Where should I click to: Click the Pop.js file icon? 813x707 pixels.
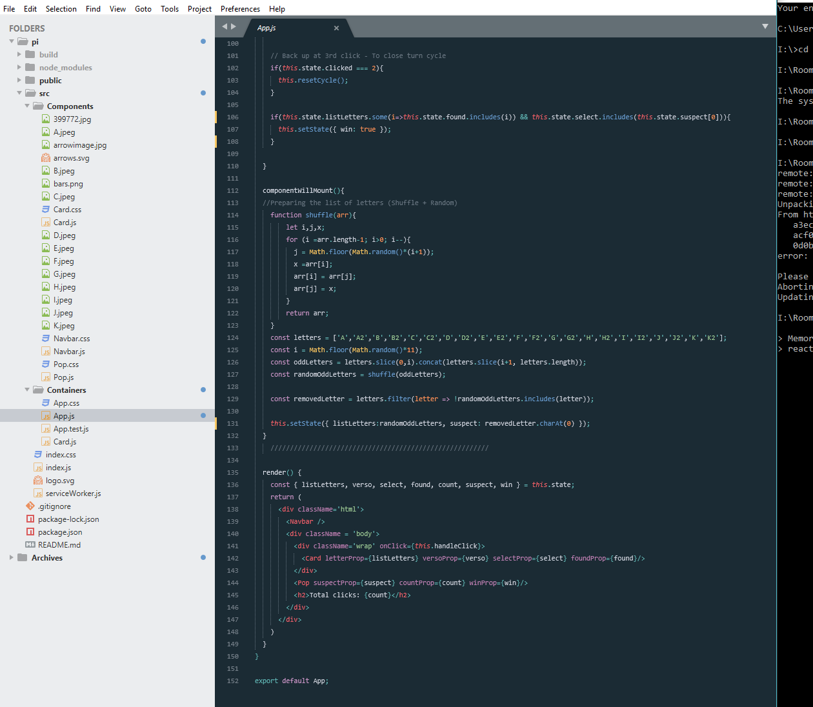pyautogui.click(x=46, y=377)
